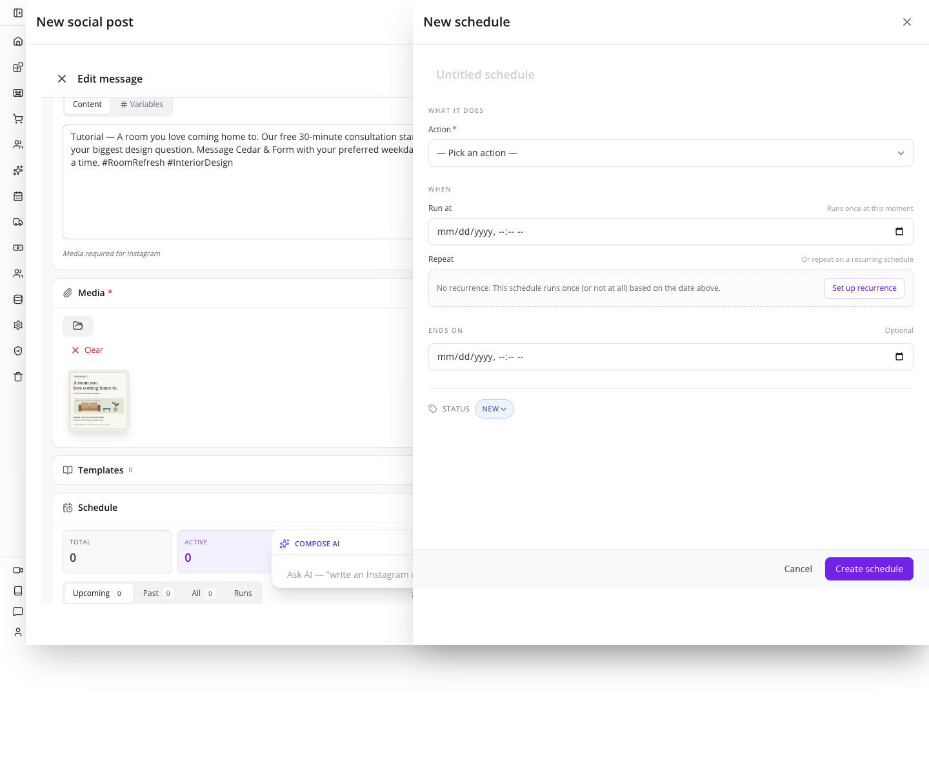Close the New schedule panel

tap(907, 22)
